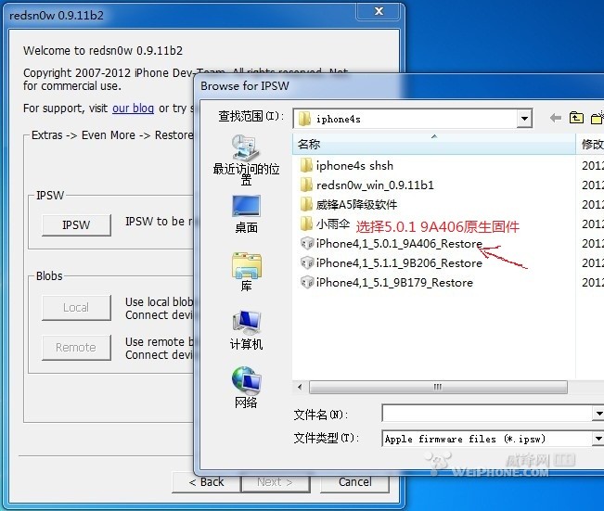Screen dimensions: 604x511
Task: Select iPhone4,1_5.1.1_9B206_Restore file
Action: tap(391, 263)
